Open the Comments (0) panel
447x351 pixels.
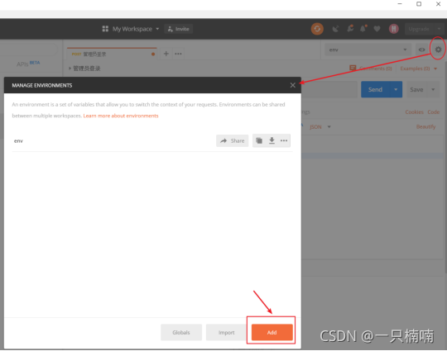coord(371,69)
